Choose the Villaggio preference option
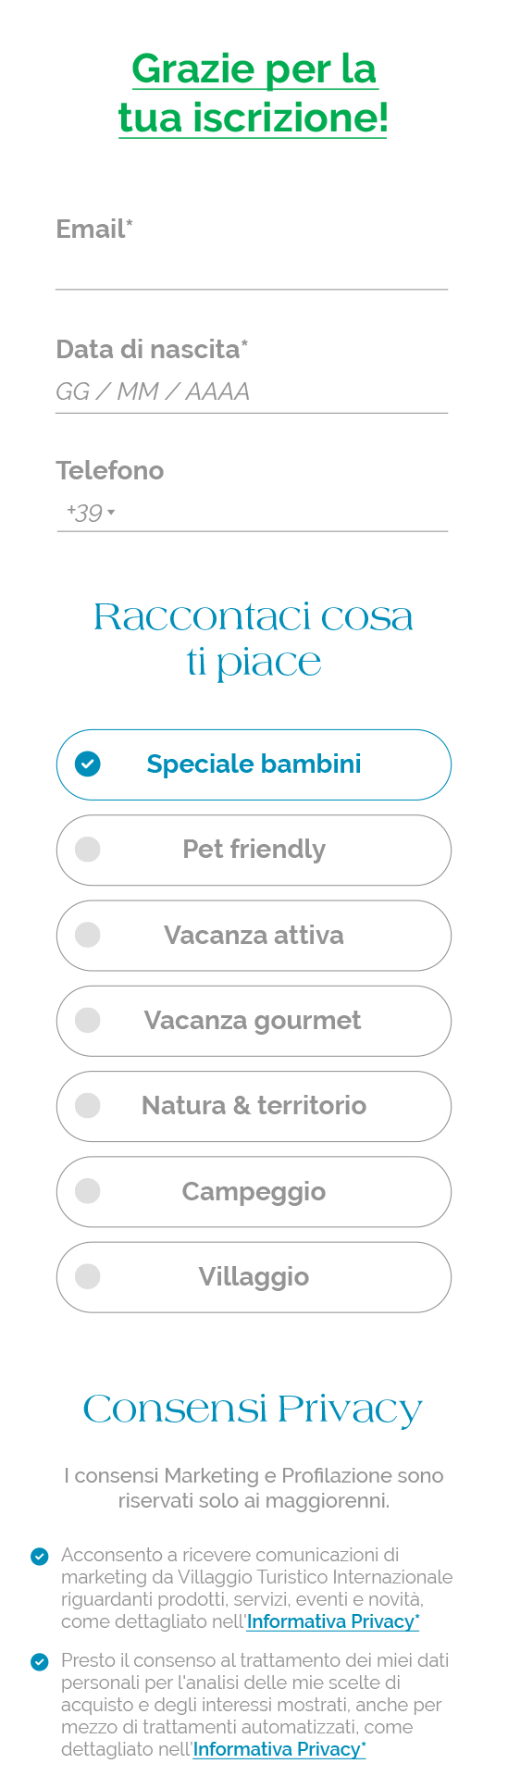The height and width of the screenshot is (1776, 508). click(254, 1277)
